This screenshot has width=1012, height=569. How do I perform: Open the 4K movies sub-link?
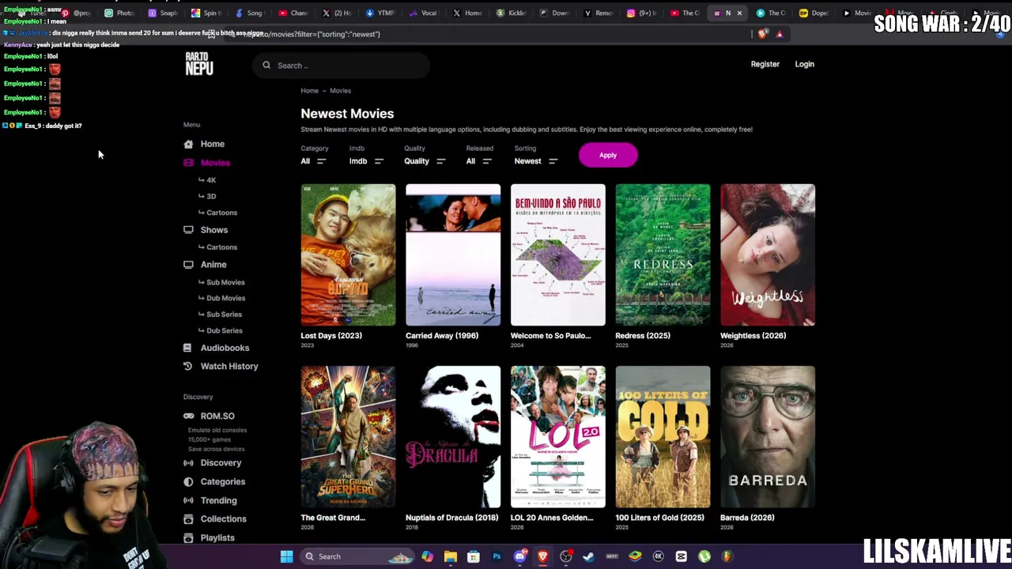pos(211,180)
